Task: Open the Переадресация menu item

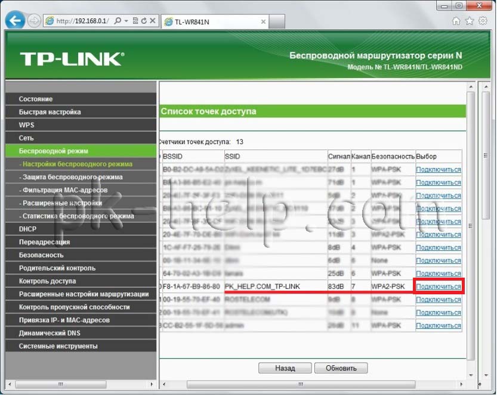Action: point(81,242)
